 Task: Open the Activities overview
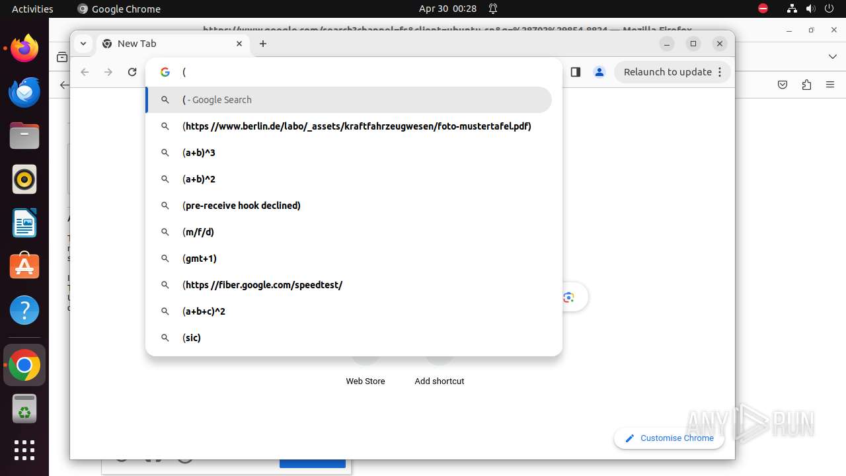pyautogui.click(x=32, y=9)
